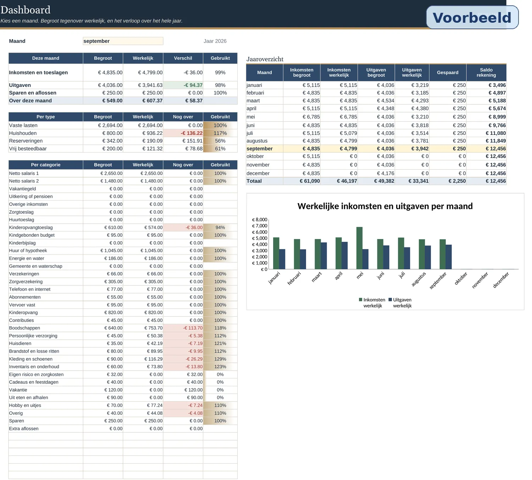The width and height of the screenshot is (532, 480).
Task: Click the januari balance "€ 3,496"
Action: click(x=497, y=85)
